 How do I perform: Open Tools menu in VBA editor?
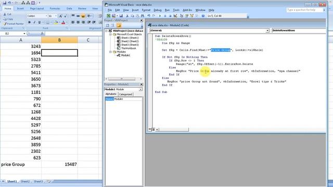click(x=176, y=10)
